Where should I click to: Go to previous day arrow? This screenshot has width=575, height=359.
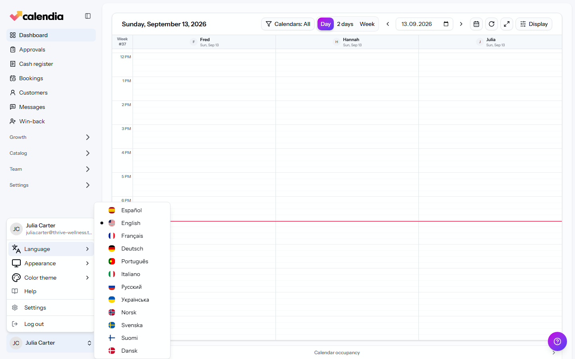click(388, 24)
